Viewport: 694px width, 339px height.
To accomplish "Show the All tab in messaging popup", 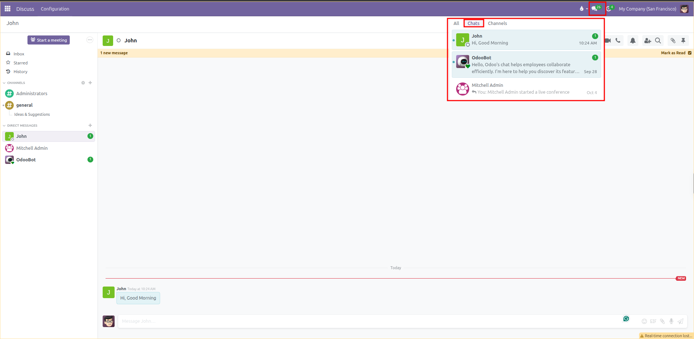I will (456, 23).
